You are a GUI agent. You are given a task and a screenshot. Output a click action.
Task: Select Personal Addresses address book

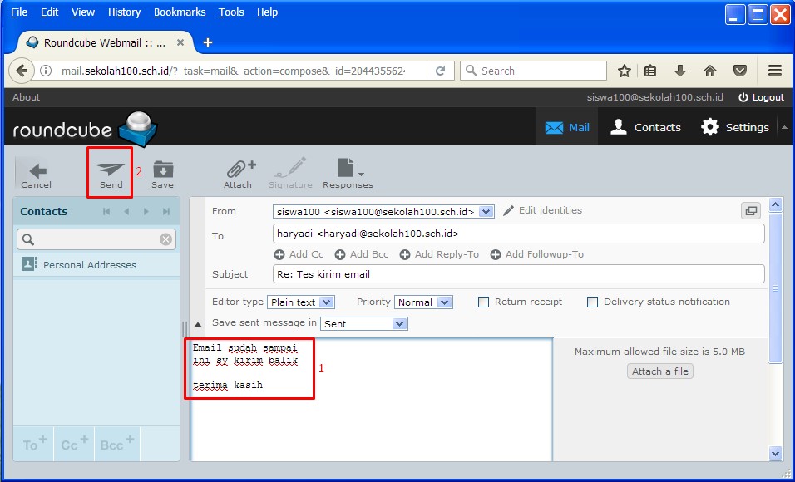(89, 265)
